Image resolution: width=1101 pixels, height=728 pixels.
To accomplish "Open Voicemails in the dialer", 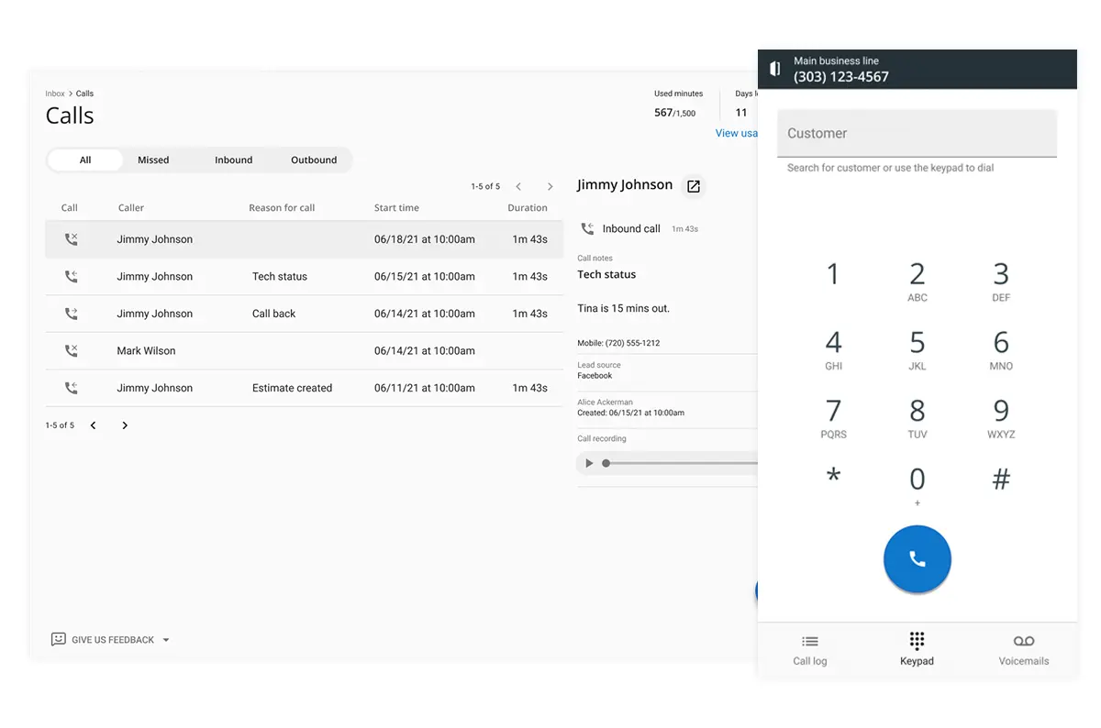I will [1023, 649].
